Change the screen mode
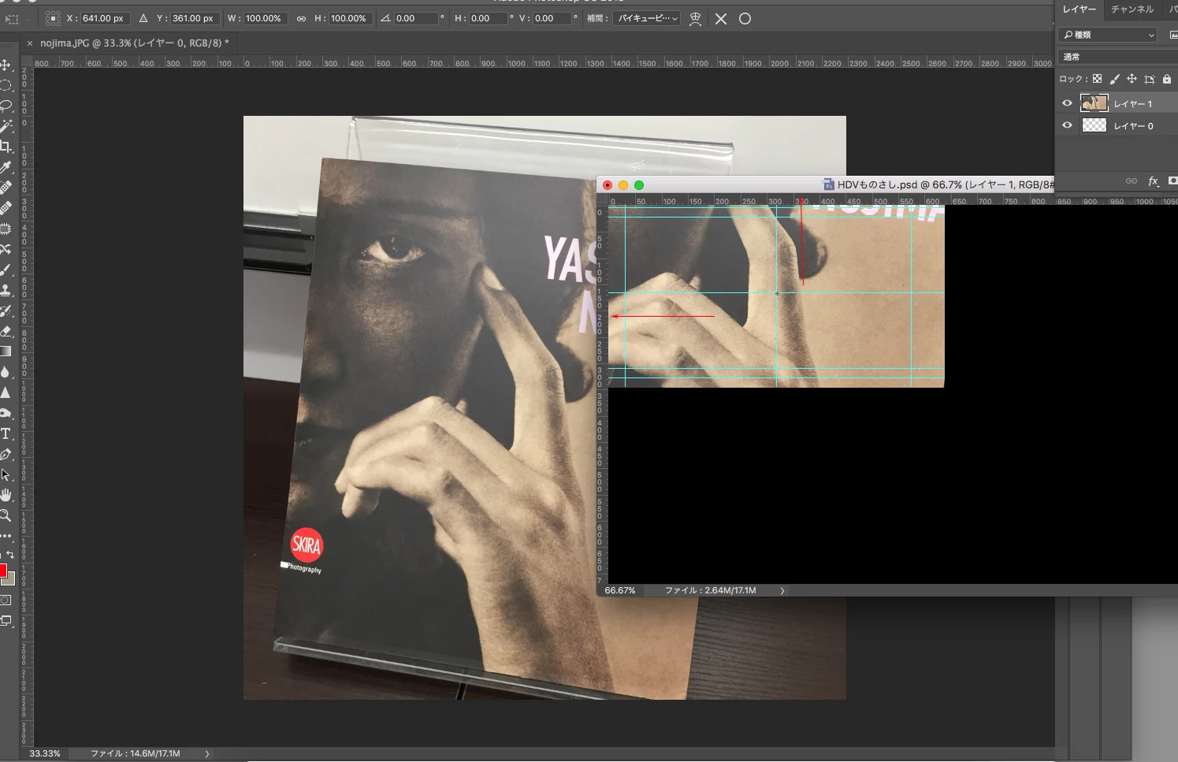The image size is (1178, 762). 6,621
